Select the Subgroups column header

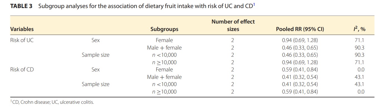point(164,29)
